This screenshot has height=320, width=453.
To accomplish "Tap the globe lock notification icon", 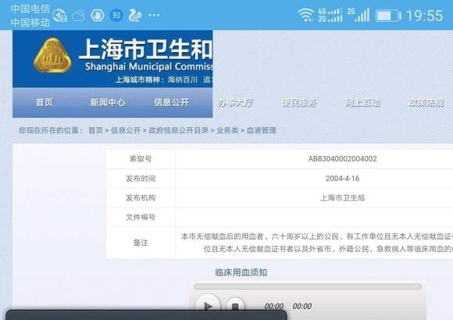I will [x=60, y=16].
